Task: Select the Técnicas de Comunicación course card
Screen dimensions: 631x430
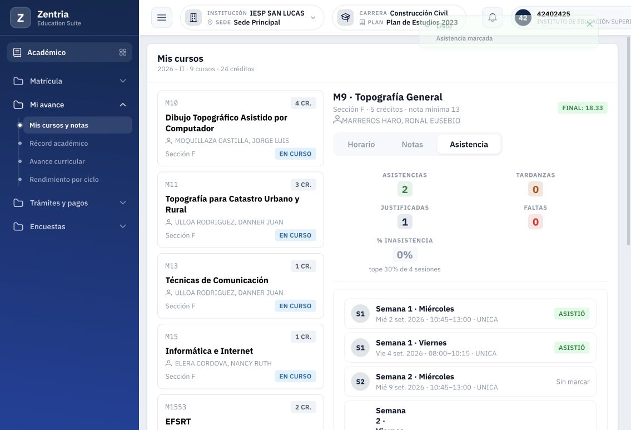Action: 241,286
